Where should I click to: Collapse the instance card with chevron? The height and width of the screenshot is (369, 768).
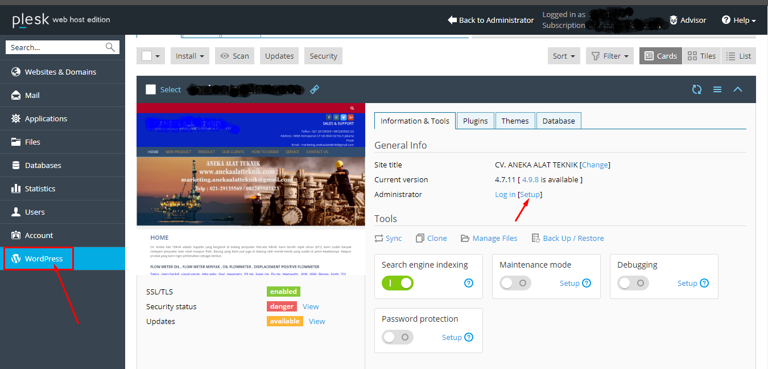[738, 89]
